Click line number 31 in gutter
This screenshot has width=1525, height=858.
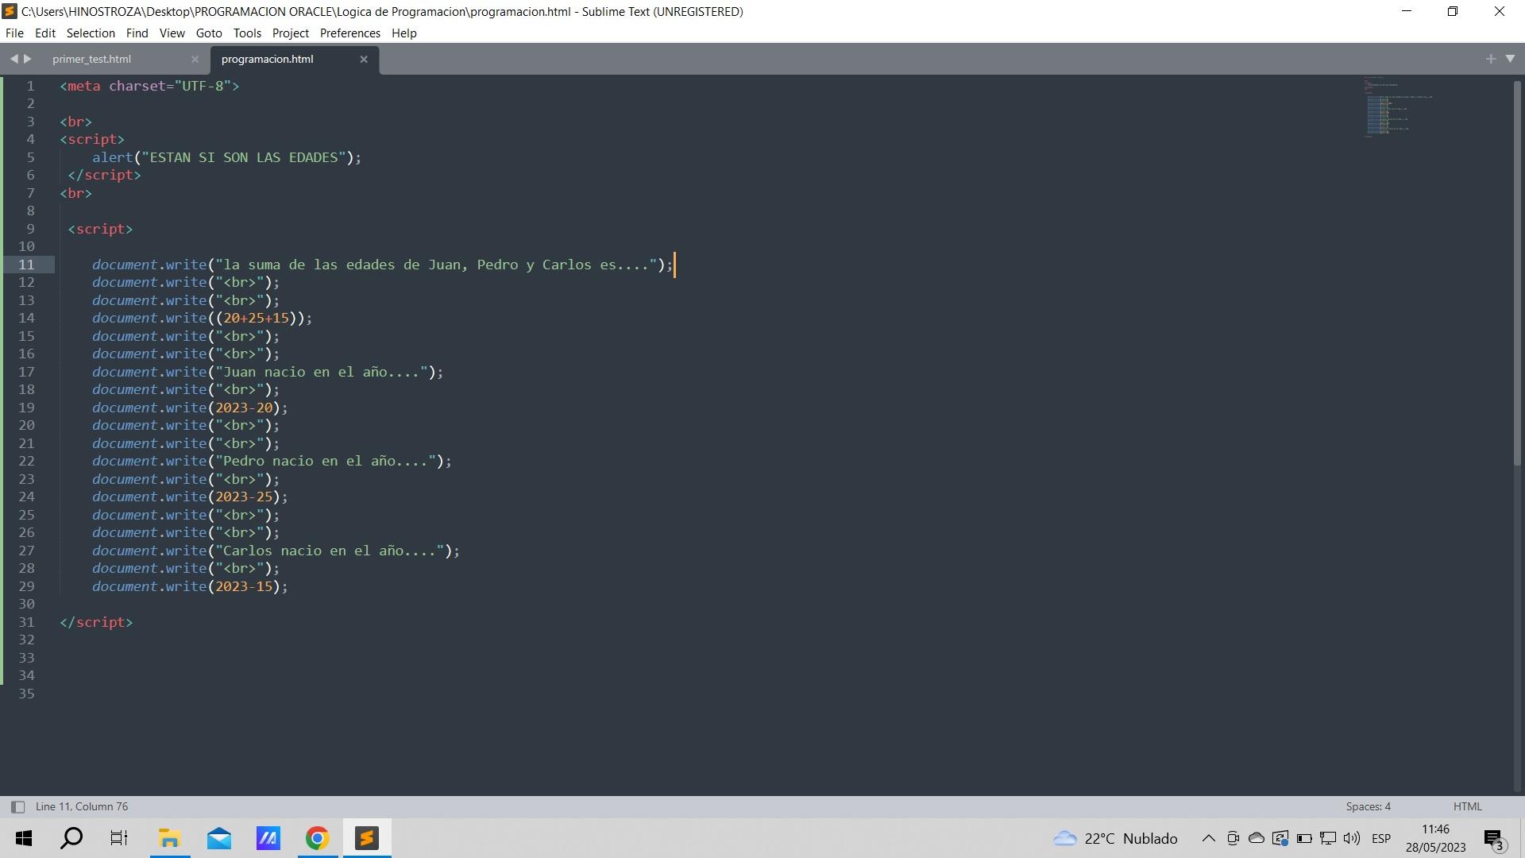(x=26, y=622)
